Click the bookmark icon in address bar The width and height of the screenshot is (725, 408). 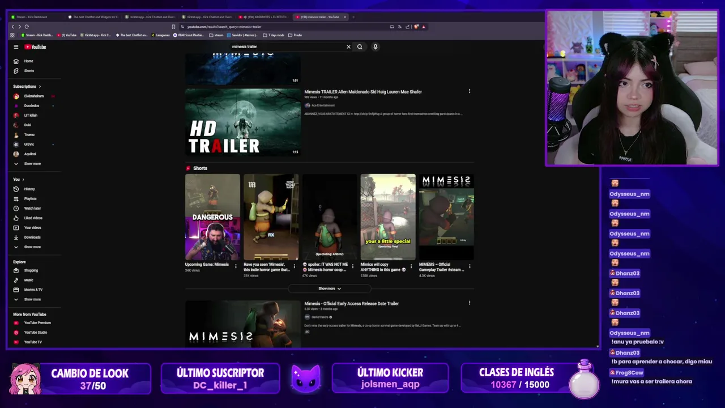173,27
